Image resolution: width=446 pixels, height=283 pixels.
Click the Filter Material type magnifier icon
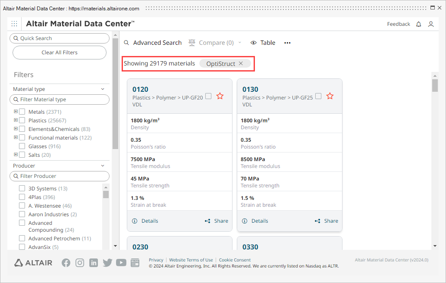16,100
